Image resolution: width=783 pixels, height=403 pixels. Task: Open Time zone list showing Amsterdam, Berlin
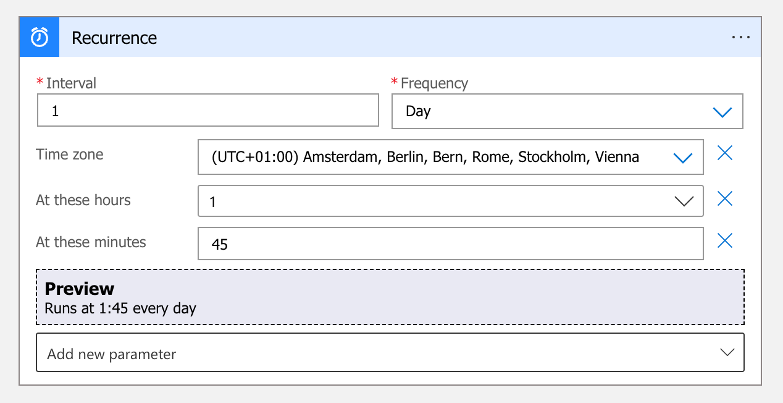click(432, 157)
